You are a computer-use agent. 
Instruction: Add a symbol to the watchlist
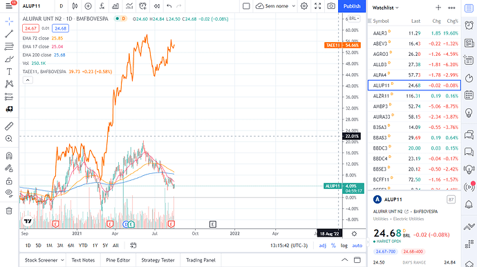(438, 8)
